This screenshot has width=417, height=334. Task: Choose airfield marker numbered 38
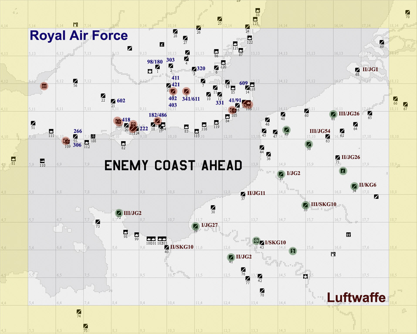pyautogui.click(x=213, y=207)
